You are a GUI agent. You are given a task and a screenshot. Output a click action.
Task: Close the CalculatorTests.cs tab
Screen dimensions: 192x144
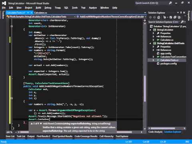click(x=32, y=13)
